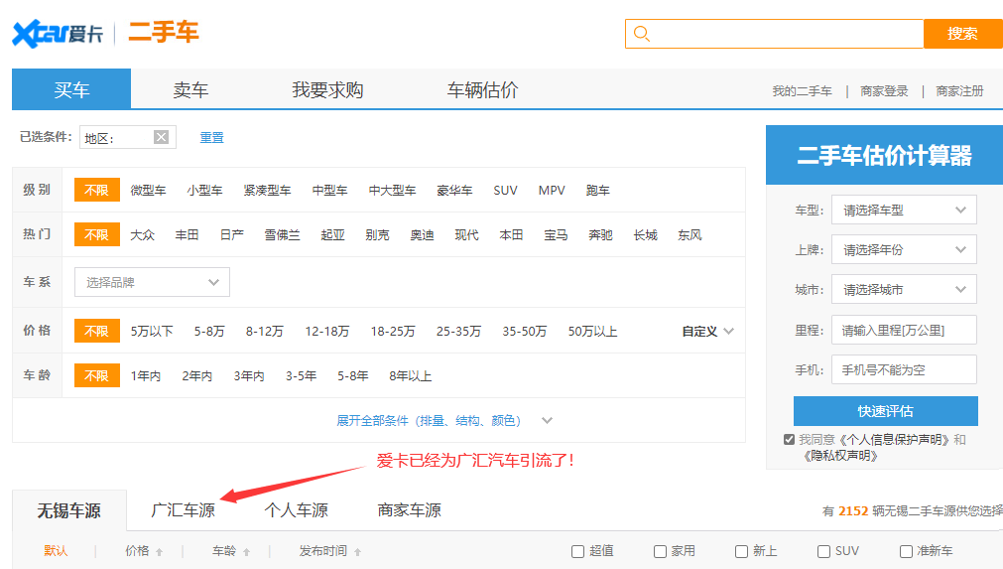Open 我的二手车 link
The width and height of the screenshot is (1003, 569).
803,91
